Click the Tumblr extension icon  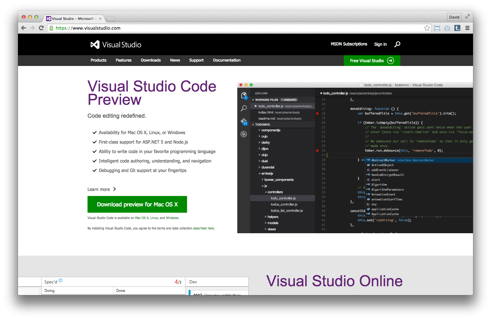[x=457, y=28]
